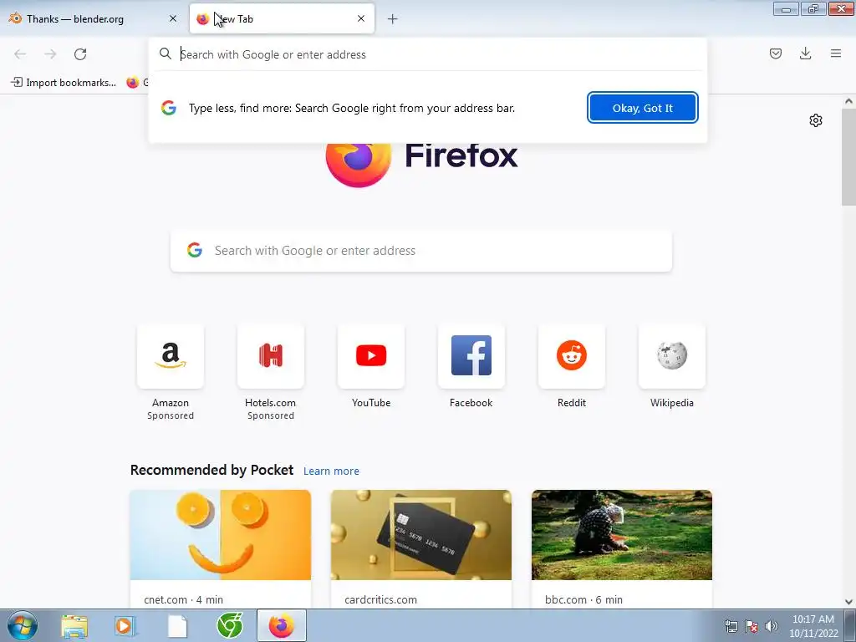Click the Okay, Got It button
This screenshot has height=642, width=856.
pyautogui.click(x=643, y=108)
